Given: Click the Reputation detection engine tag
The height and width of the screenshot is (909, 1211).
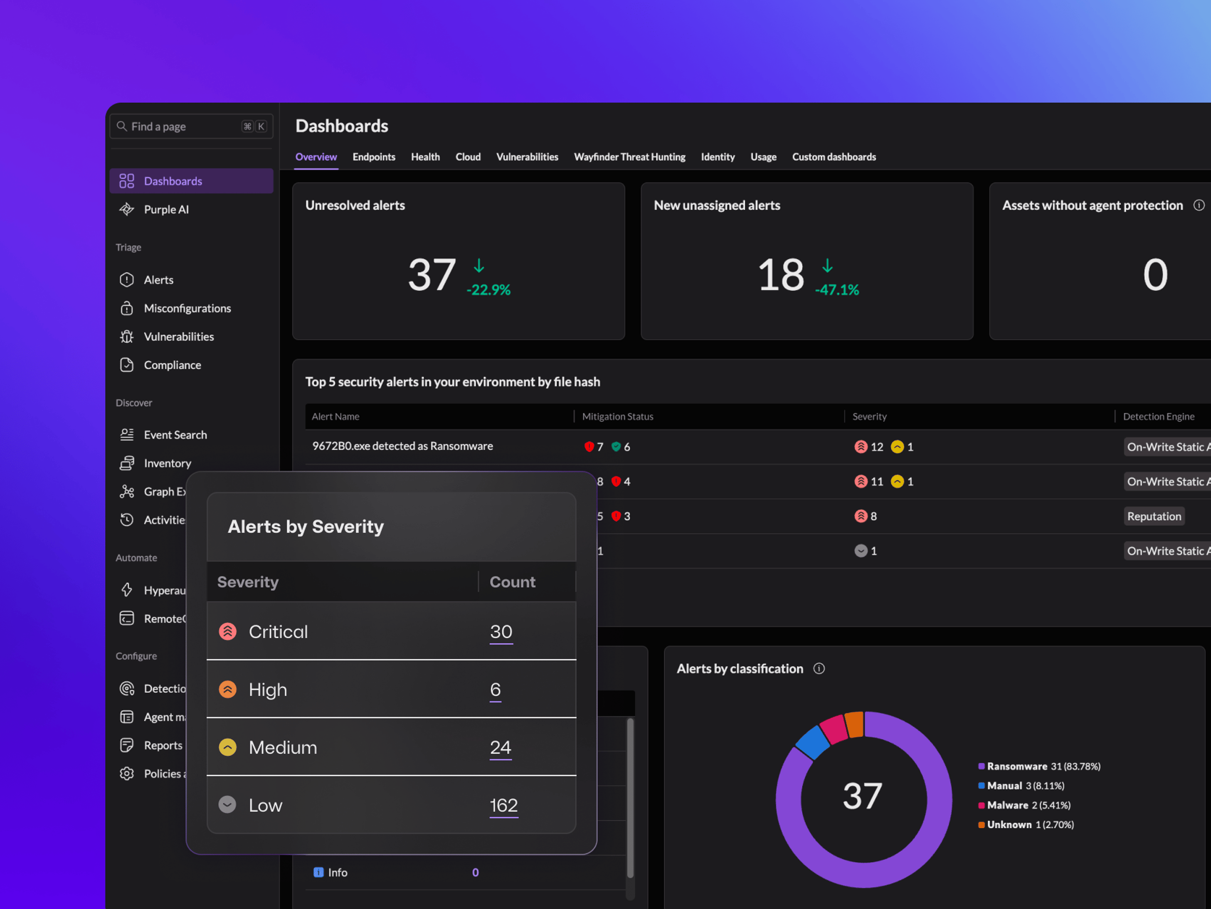Looking at the screenshot, I should point(1154,517).
